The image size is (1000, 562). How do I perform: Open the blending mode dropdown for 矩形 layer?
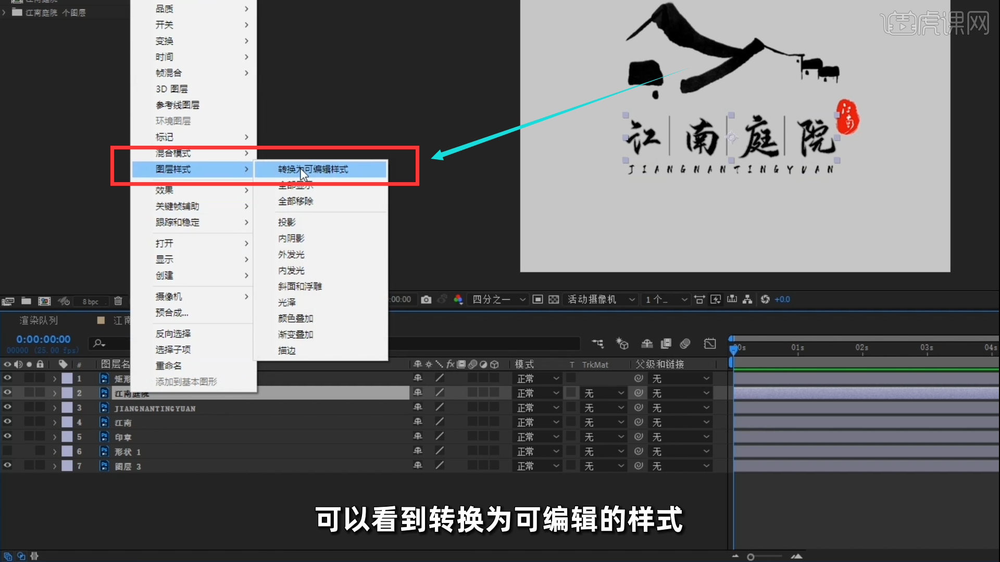[x=536, y=378]
